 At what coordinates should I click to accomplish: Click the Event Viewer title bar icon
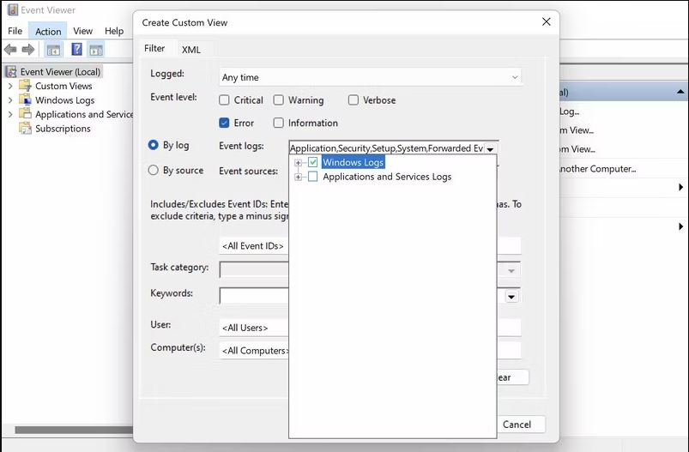[x=13, y=9]
